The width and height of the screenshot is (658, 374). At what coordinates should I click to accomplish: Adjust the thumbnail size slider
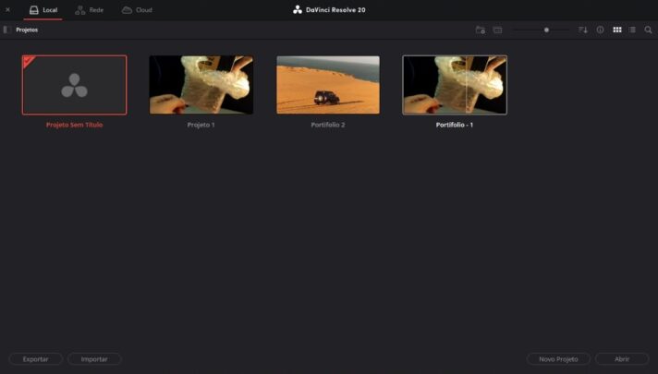point(546,30)
